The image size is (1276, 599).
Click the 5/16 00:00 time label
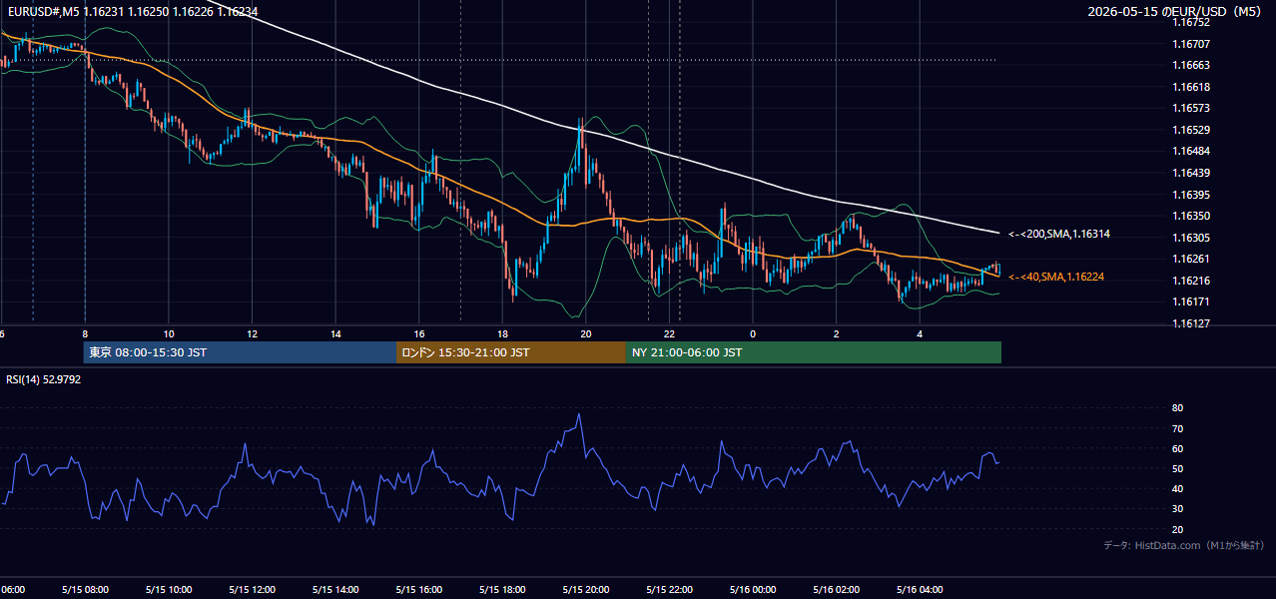[x=753, y=589]
